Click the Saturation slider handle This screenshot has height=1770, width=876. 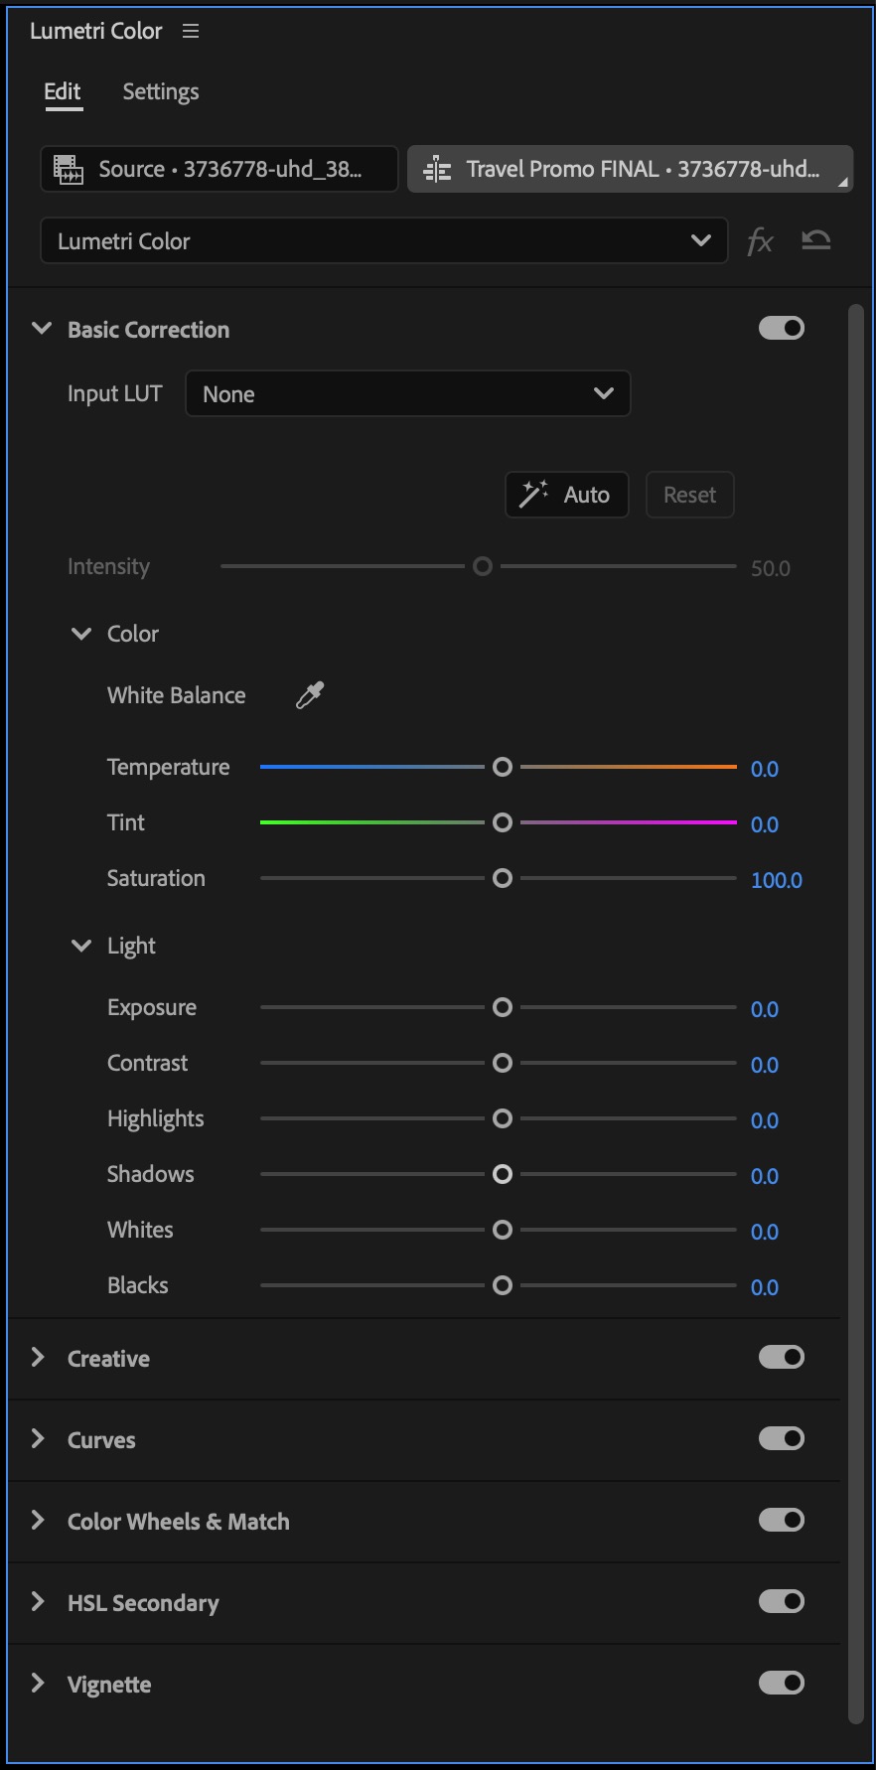[x=503, y=878]
